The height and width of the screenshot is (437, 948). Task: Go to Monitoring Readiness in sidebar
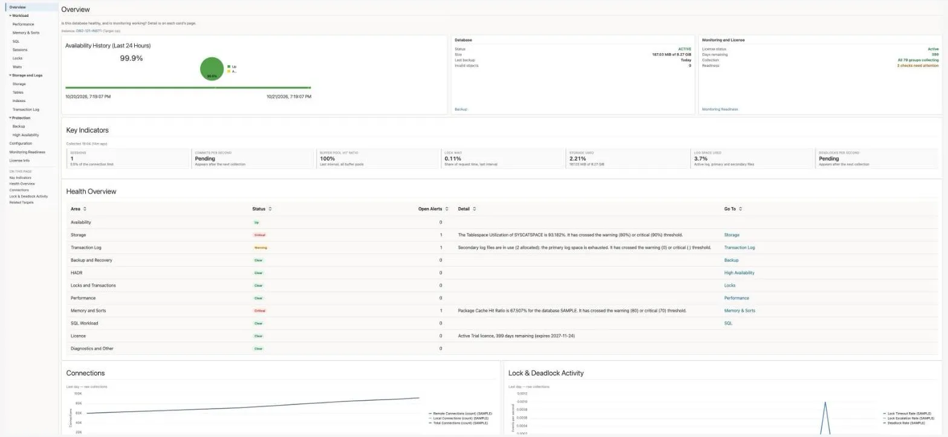[x=27, y=152]
